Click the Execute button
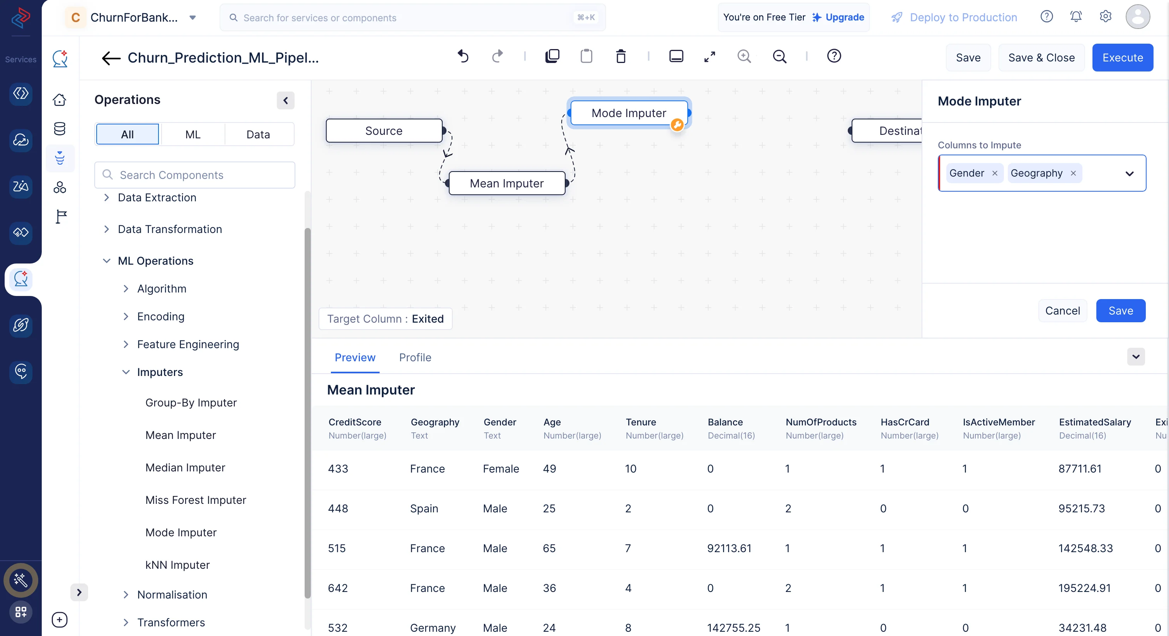Viewport: 1169px width, 636px height. click(1122, 58)
